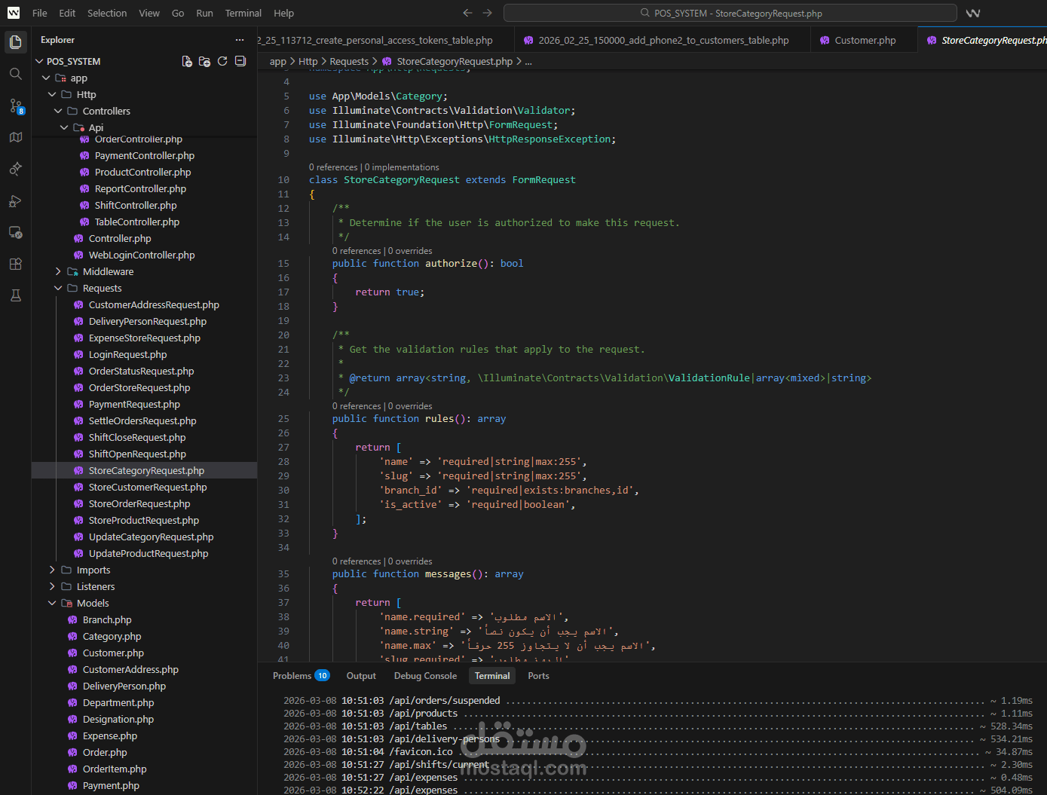Open the Selection menu
The height and width of the screenshot is (795, 1047).
click(107, 13)
